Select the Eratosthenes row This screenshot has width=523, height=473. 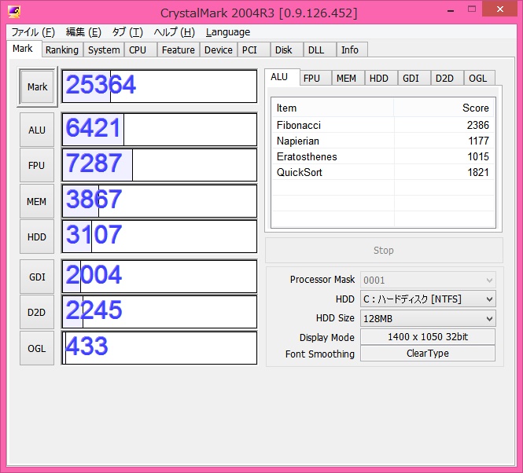point(383,156)
